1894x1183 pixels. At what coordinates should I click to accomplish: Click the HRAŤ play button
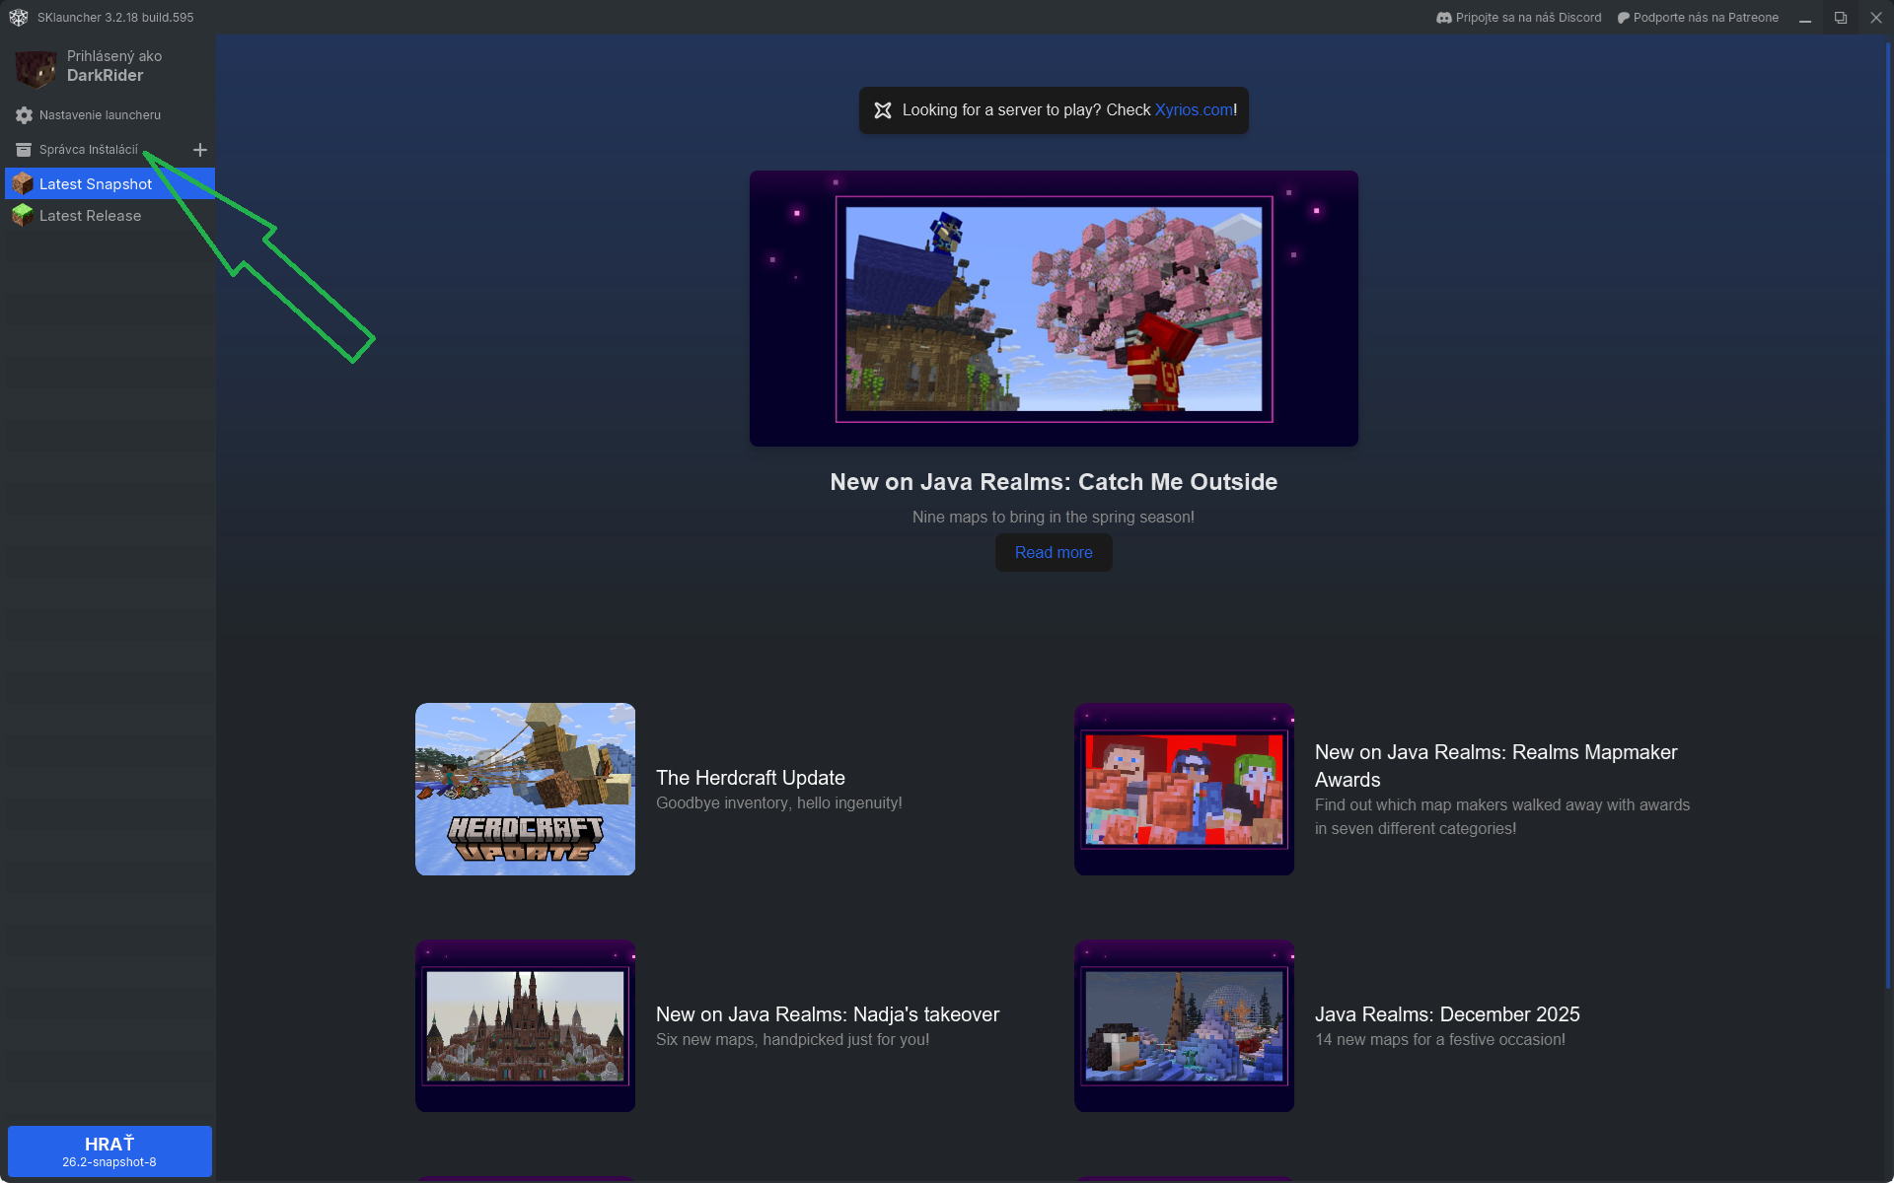click(109, 1151)
